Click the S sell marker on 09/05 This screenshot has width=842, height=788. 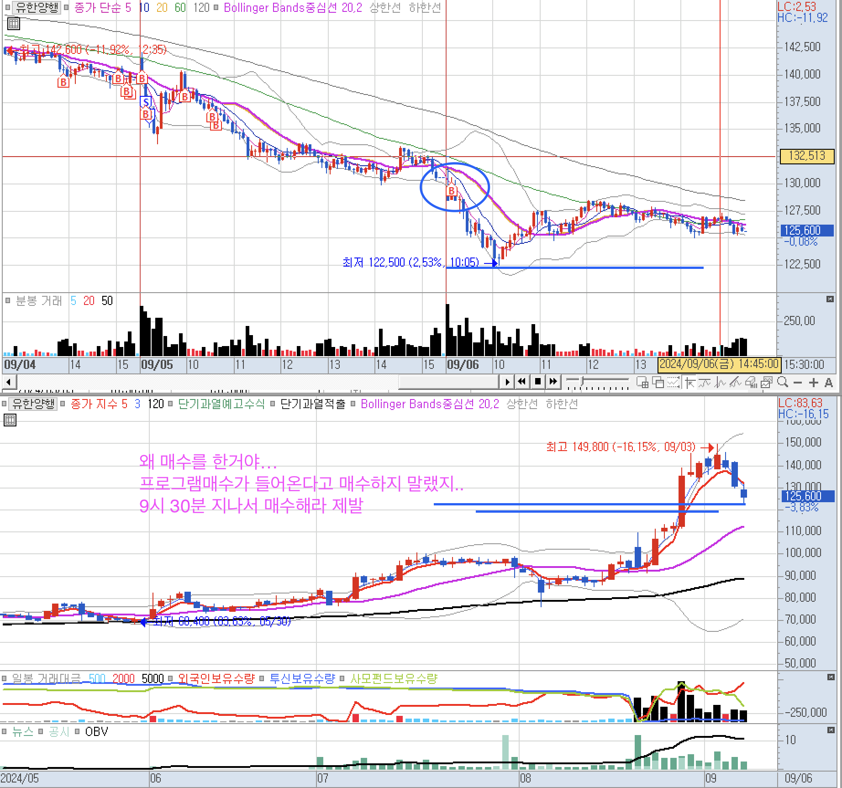click(146, 102)
